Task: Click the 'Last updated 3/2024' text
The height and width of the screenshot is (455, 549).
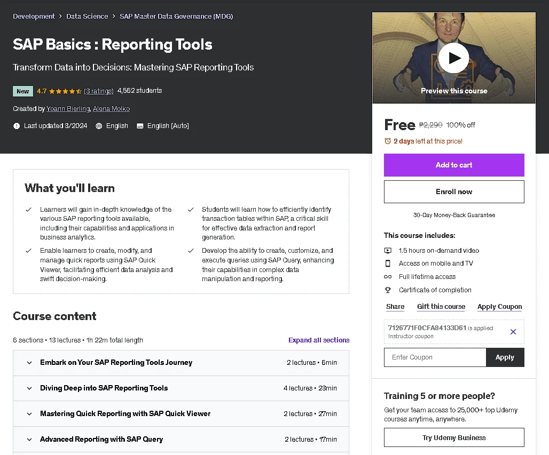Action: [x=56, y=126]
